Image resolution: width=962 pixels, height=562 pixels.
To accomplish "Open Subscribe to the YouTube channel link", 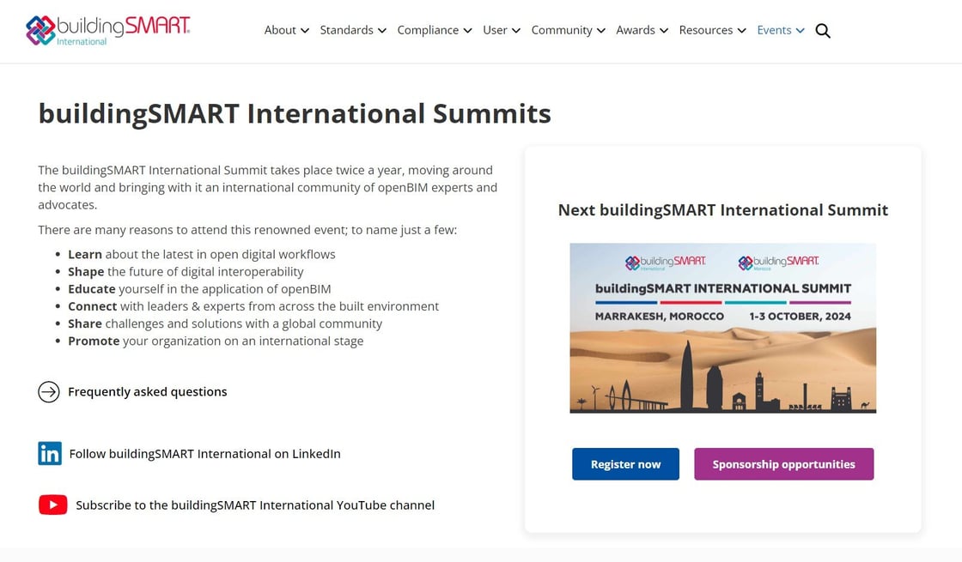I will point(255,505).
